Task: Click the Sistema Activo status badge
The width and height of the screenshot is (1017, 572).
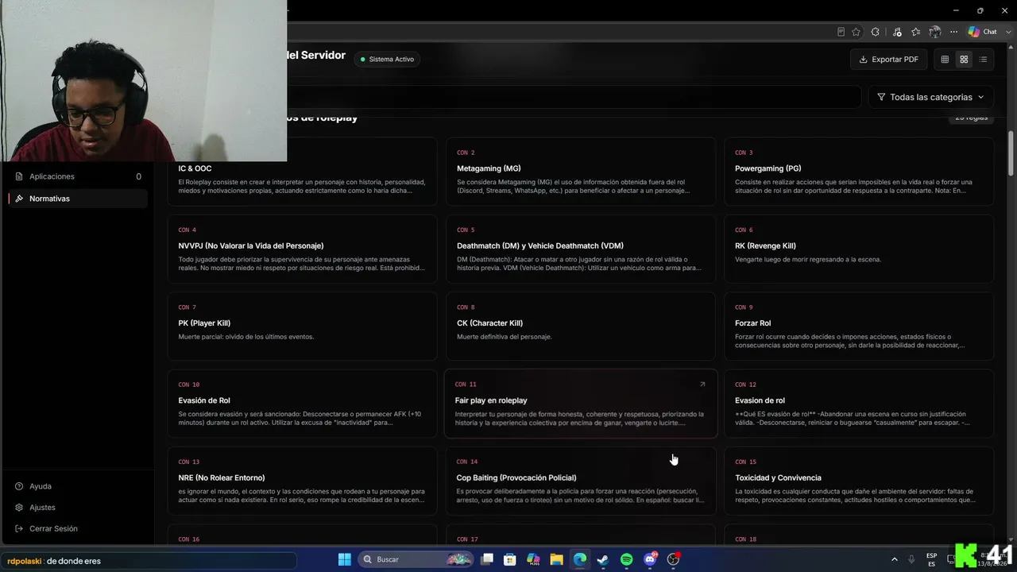Action: [387, 60]
